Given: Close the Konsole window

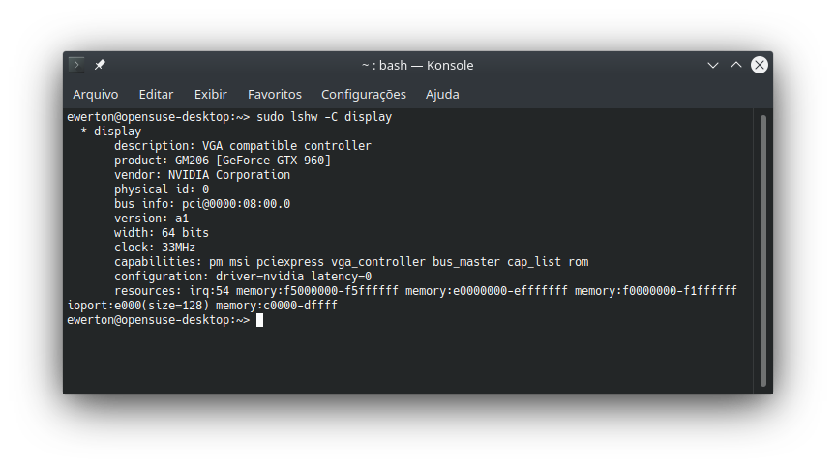Looking at the screenshot, I should coord(760,65).
